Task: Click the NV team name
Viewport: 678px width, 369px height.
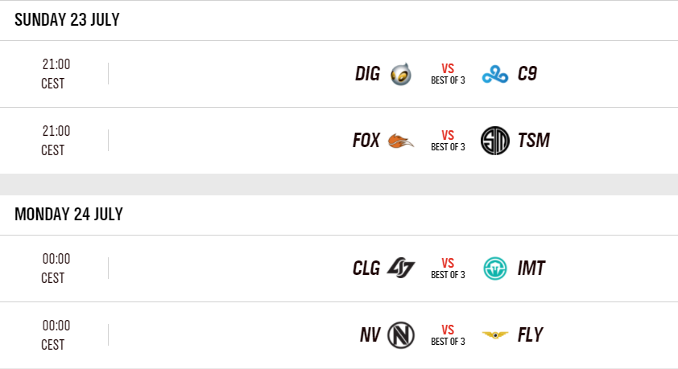Action: click(370, 334)
